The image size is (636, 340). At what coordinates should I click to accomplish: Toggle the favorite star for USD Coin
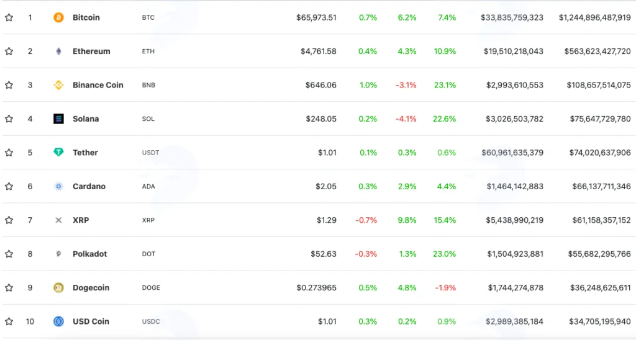coord(9,321)
